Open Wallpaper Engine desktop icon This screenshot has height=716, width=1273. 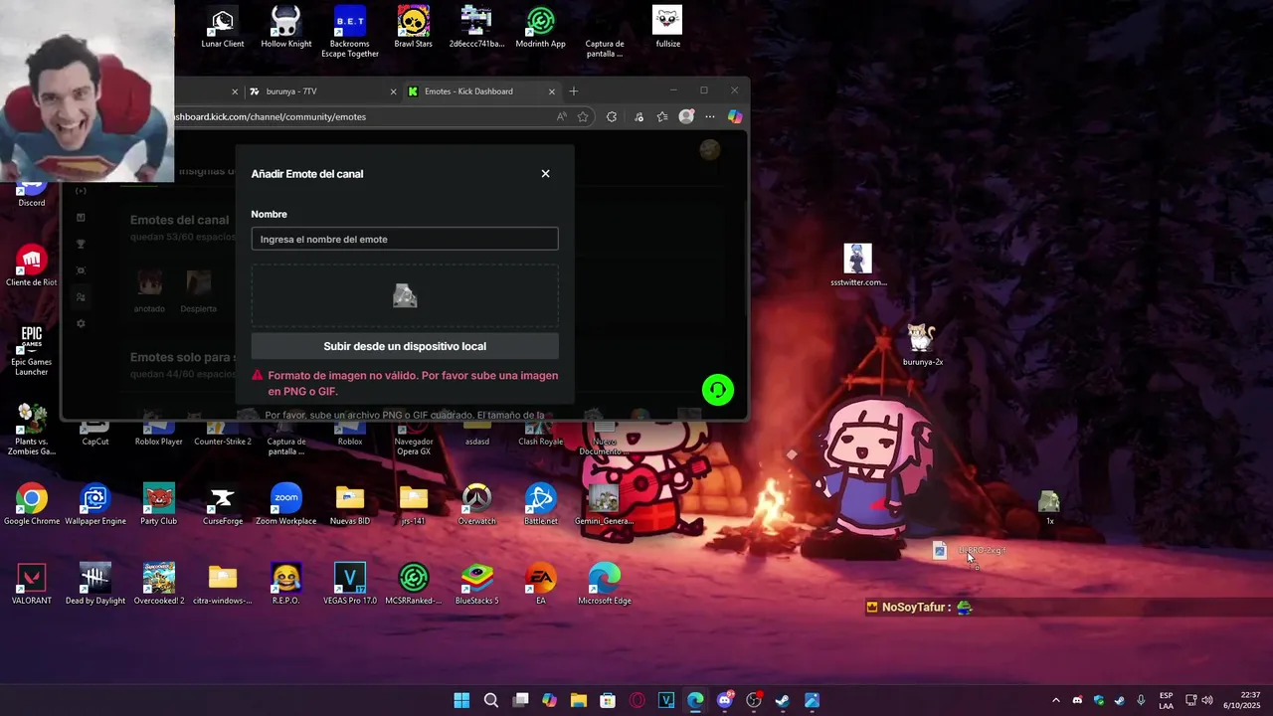tap(95, 504)
